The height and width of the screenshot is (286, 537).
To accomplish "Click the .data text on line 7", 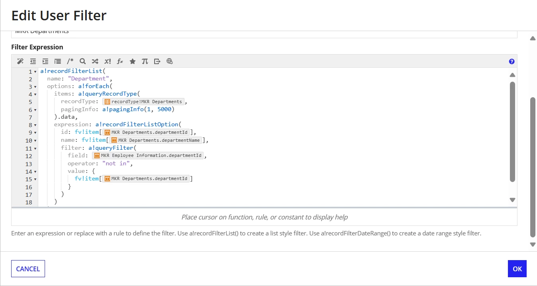I will click(66, 117).
